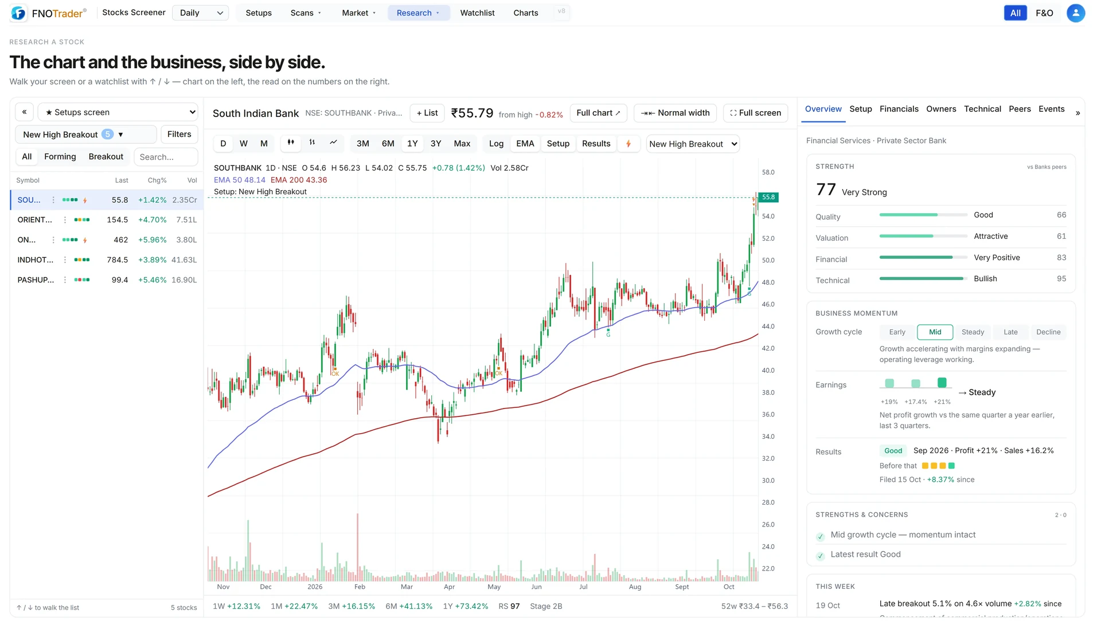Open the user profile avatar

[1076, 13]
